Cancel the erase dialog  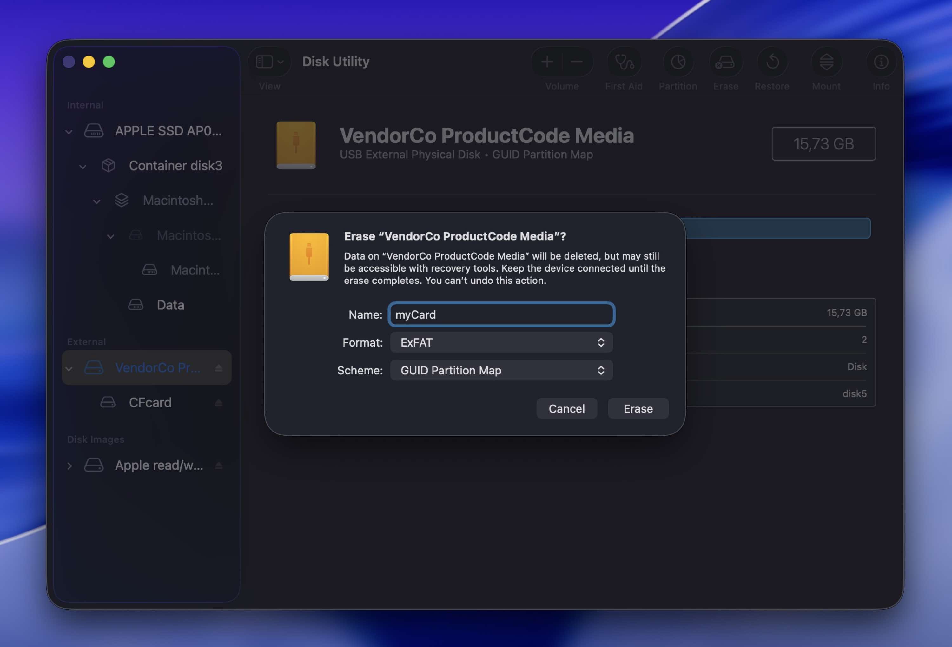pos(566,408)
